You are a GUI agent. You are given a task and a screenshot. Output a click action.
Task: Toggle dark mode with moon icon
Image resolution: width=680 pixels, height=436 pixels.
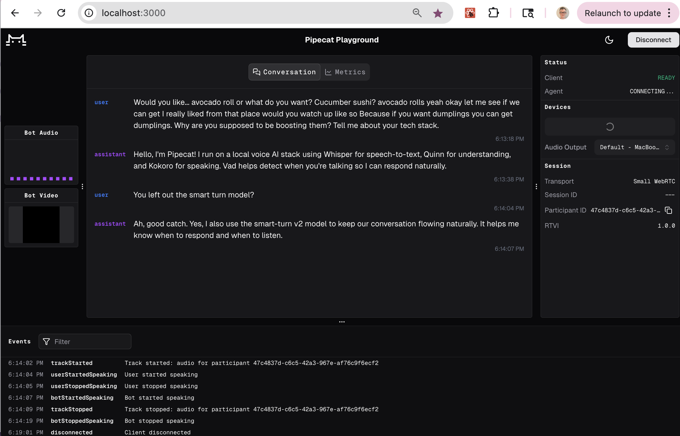(x=609, y=40)
